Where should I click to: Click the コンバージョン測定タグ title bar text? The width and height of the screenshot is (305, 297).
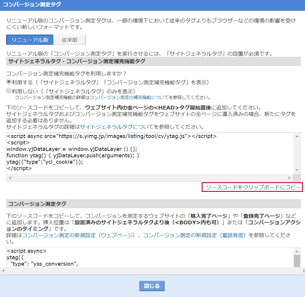pyautogui.click(x=32, y=4)
